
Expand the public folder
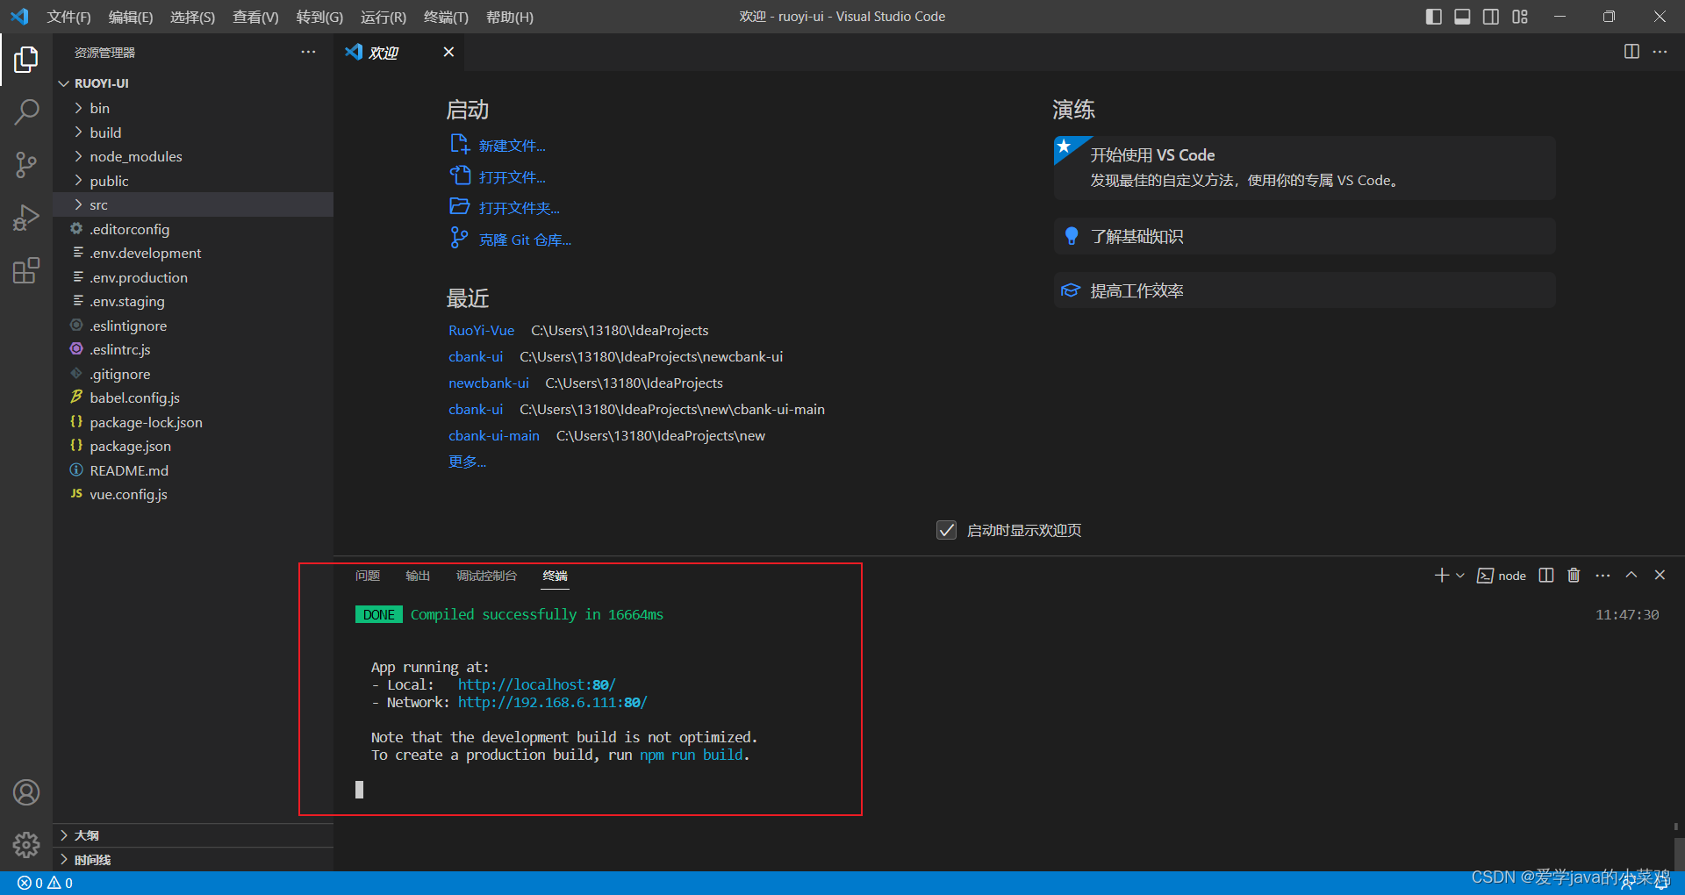(193, 181)
